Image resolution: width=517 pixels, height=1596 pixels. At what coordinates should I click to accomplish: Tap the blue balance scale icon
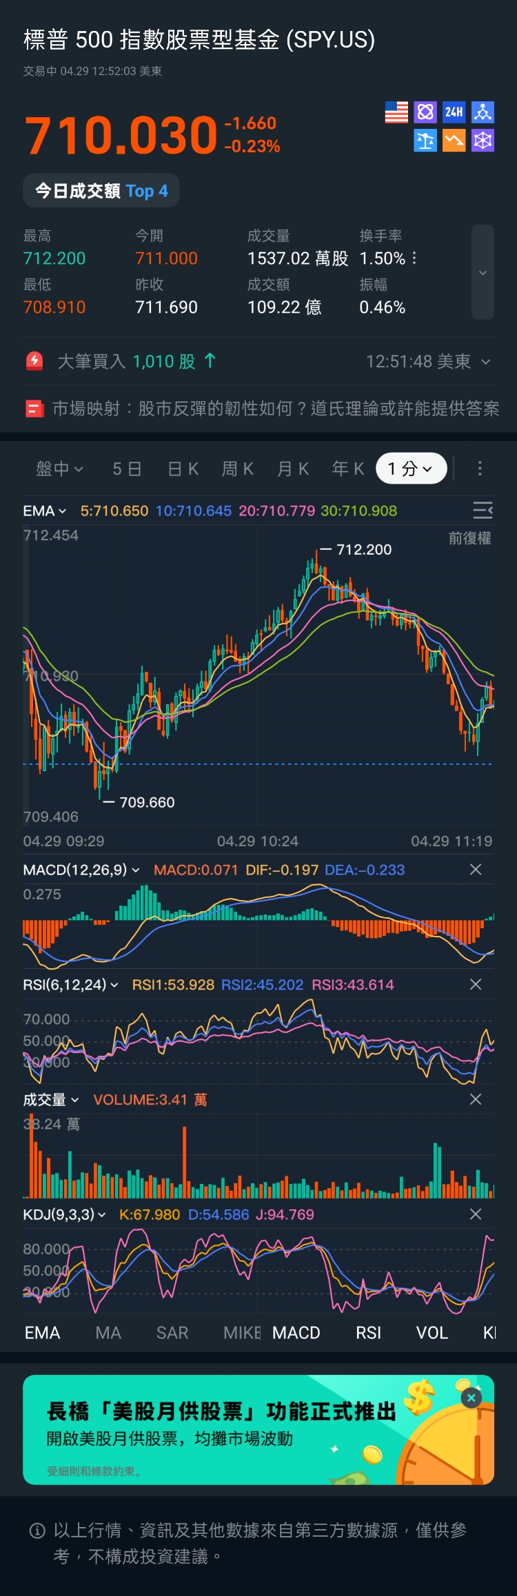click(425, 141)
